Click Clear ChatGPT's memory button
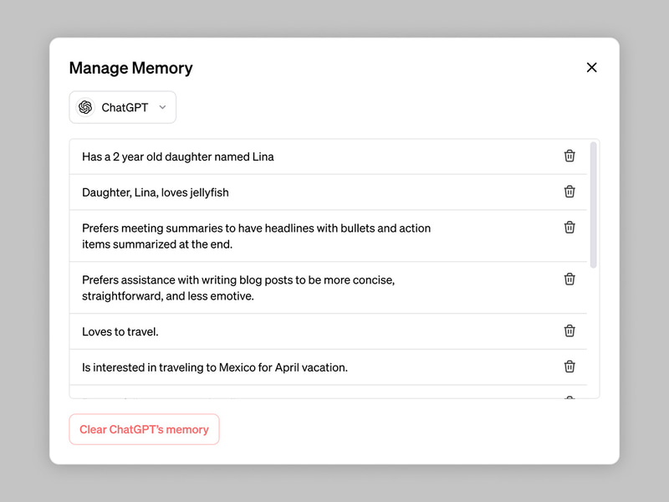 (144, 429)
